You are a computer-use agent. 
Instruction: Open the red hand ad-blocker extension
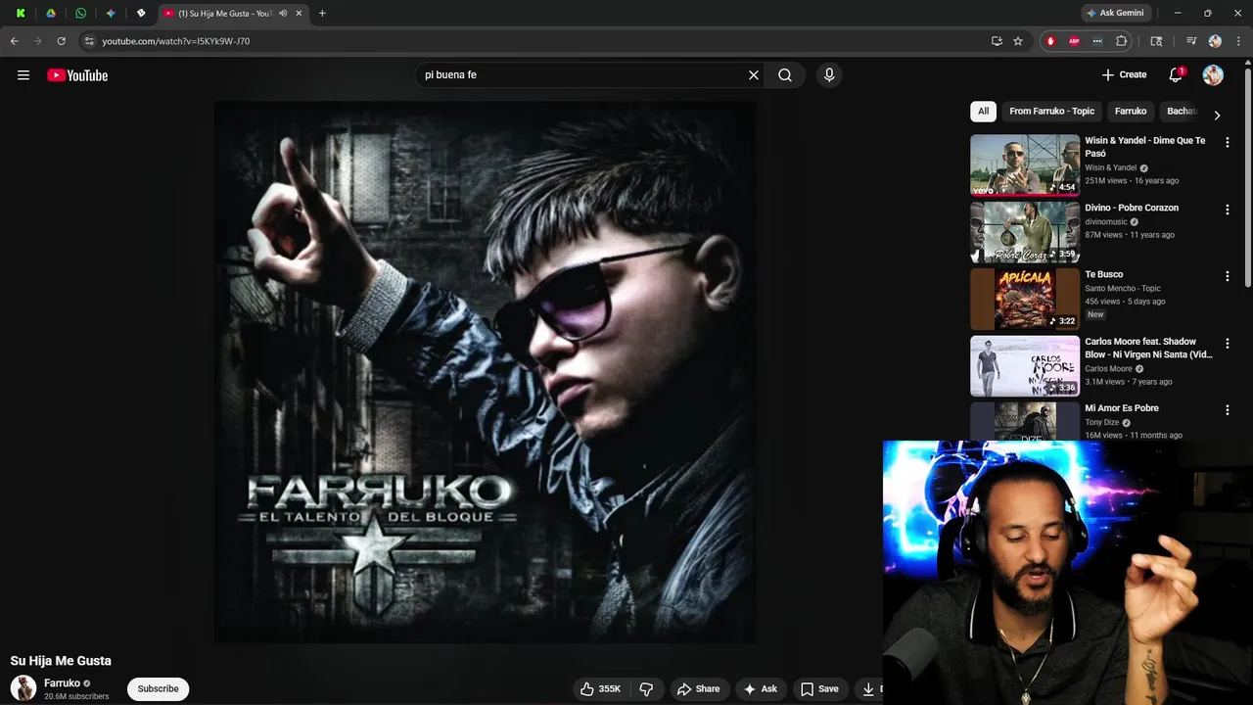coord(1051,41)
